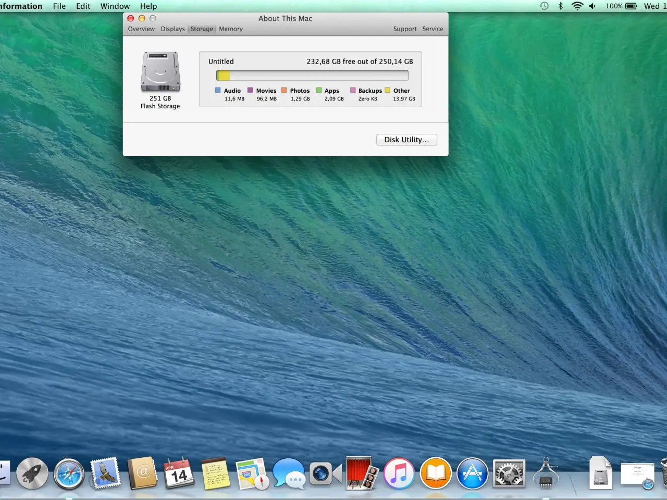This screenshot has width=667, height=500.
Task: Click the Photos '1,29 GB' value
Action: (x=300, y=99)
